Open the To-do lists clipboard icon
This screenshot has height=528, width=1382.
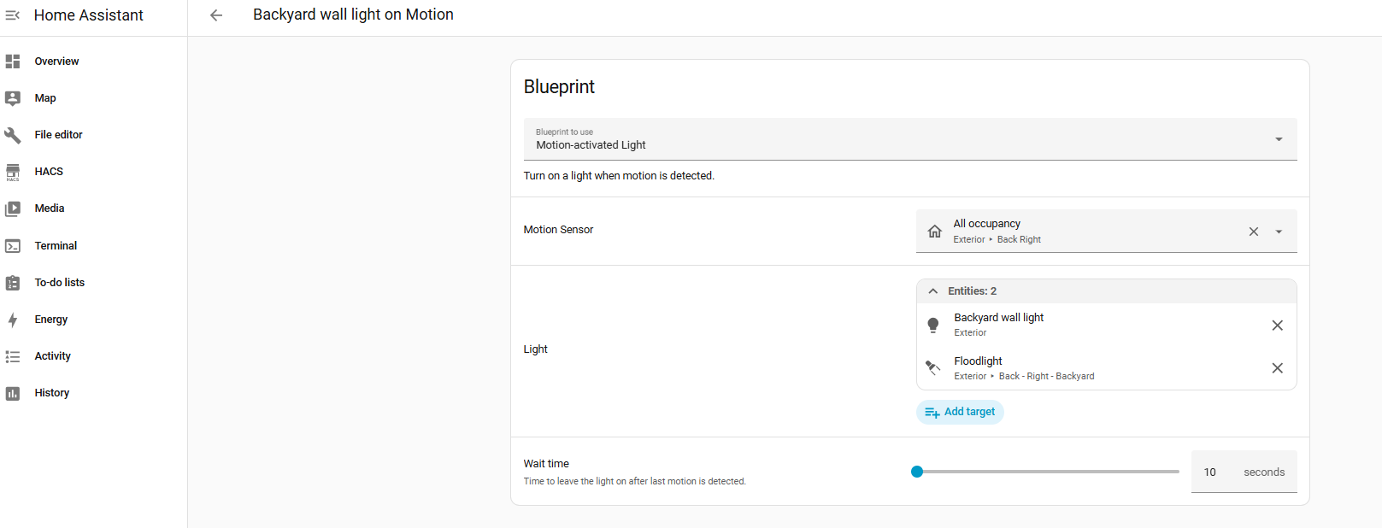[13, 283]
